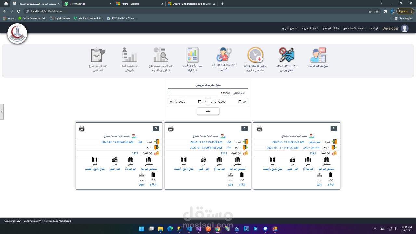The width and height of the screenshot is (416, 234).
Task: Click the Developer username link
Action: pyautogui.click(x=390, y=29)
